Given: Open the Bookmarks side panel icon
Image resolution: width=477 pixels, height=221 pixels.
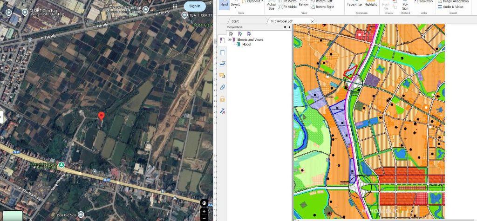Looking at the screenshot, I should pyautogui.click(x=222, y=40).
